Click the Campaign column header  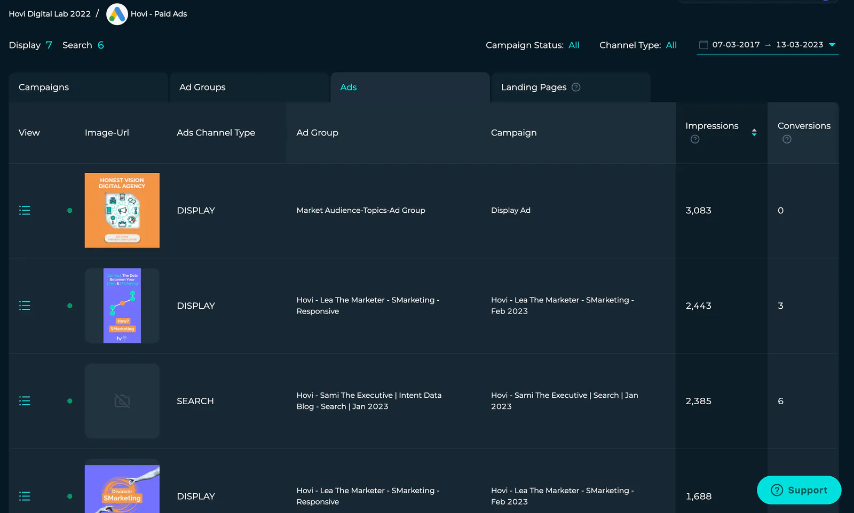(x=514, y=133)
